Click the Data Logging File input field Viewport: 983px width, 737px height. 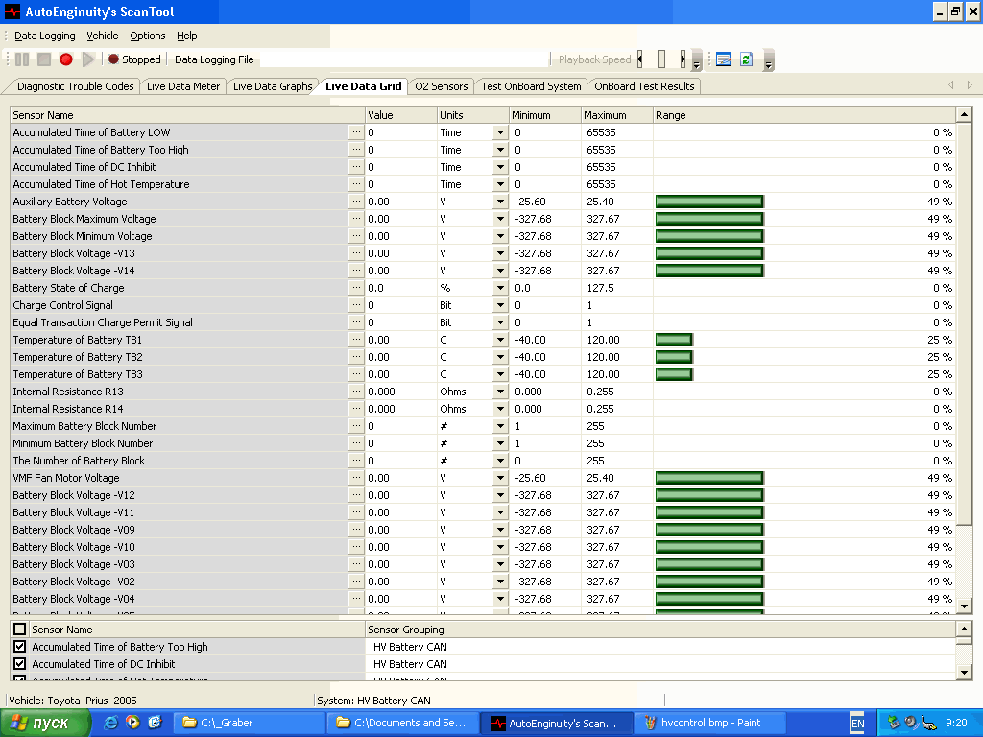[x=403, y=59]
